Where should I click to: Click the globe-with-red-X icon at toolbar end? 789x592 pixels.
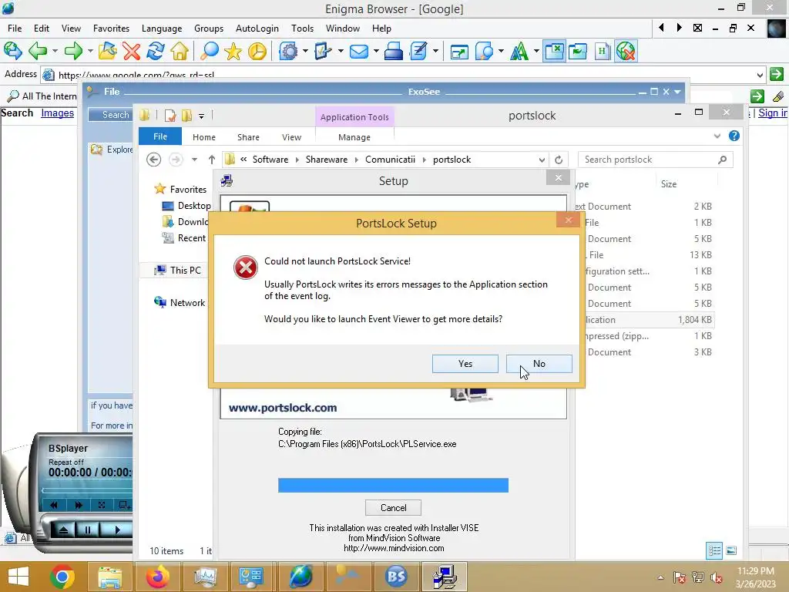pyautogui.click(x=626, y=51)
